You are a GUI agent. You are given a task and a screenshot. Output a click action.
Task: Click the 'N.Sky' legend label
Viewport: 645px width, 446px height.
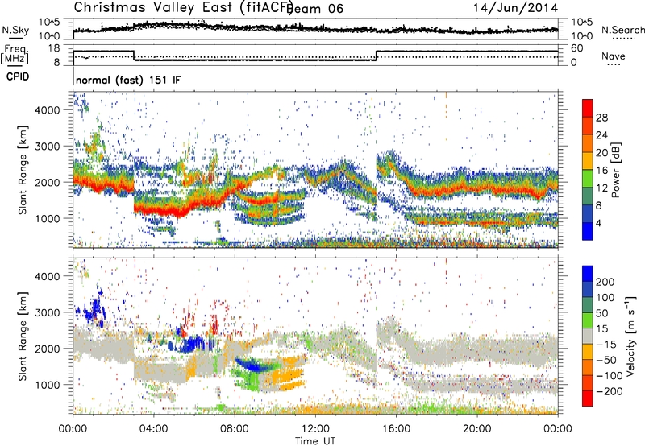coord(15,30)
